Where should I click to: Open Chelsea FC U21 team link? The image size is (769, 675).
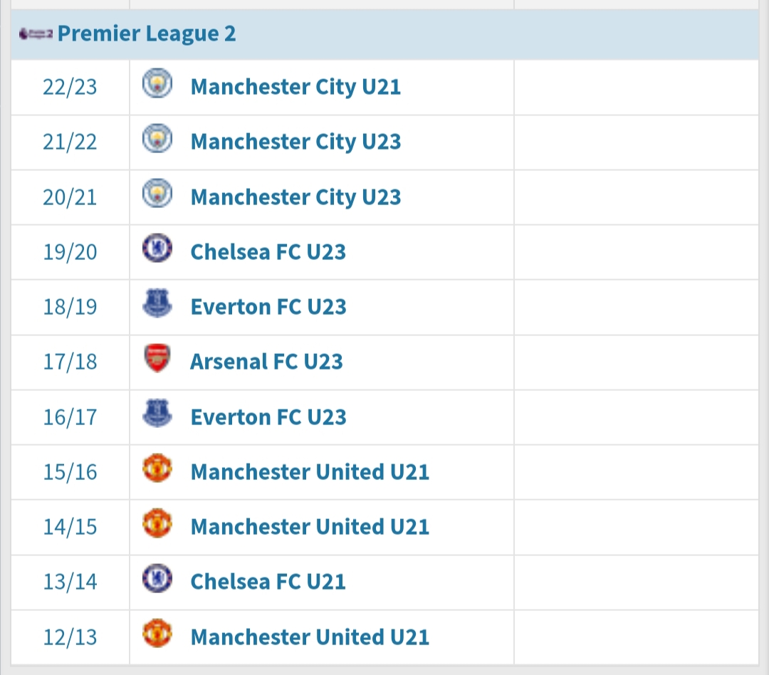[268, 582]
